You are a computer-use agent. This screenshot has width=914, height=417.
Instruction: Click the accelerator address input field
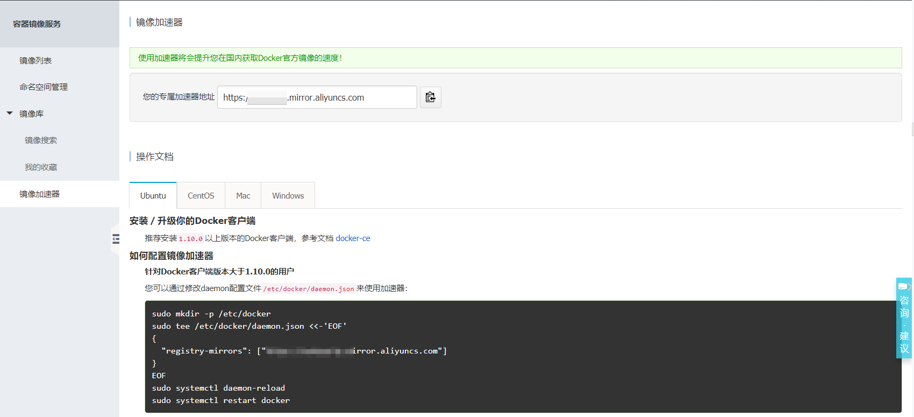click(x=317, y=97)
